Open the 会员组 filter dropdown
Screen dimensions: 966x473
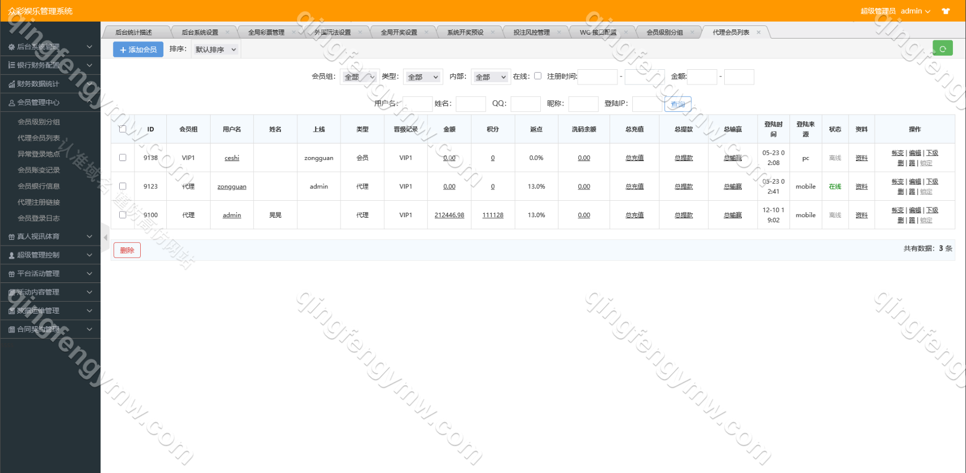point(359,77)
